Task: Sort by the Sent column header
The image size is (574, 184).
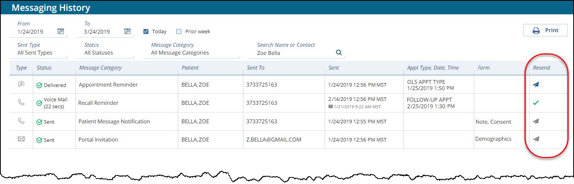Action: click(x=334, y=68)
